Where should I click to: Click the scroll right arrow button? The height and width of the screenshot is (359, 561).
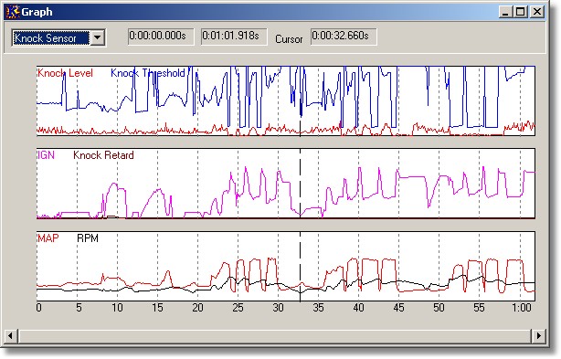[x=538, y=335]
